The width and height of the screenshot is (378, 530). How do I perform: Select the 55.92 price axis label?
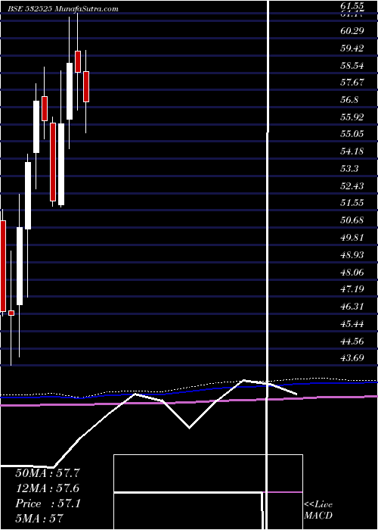click(352, 117)
